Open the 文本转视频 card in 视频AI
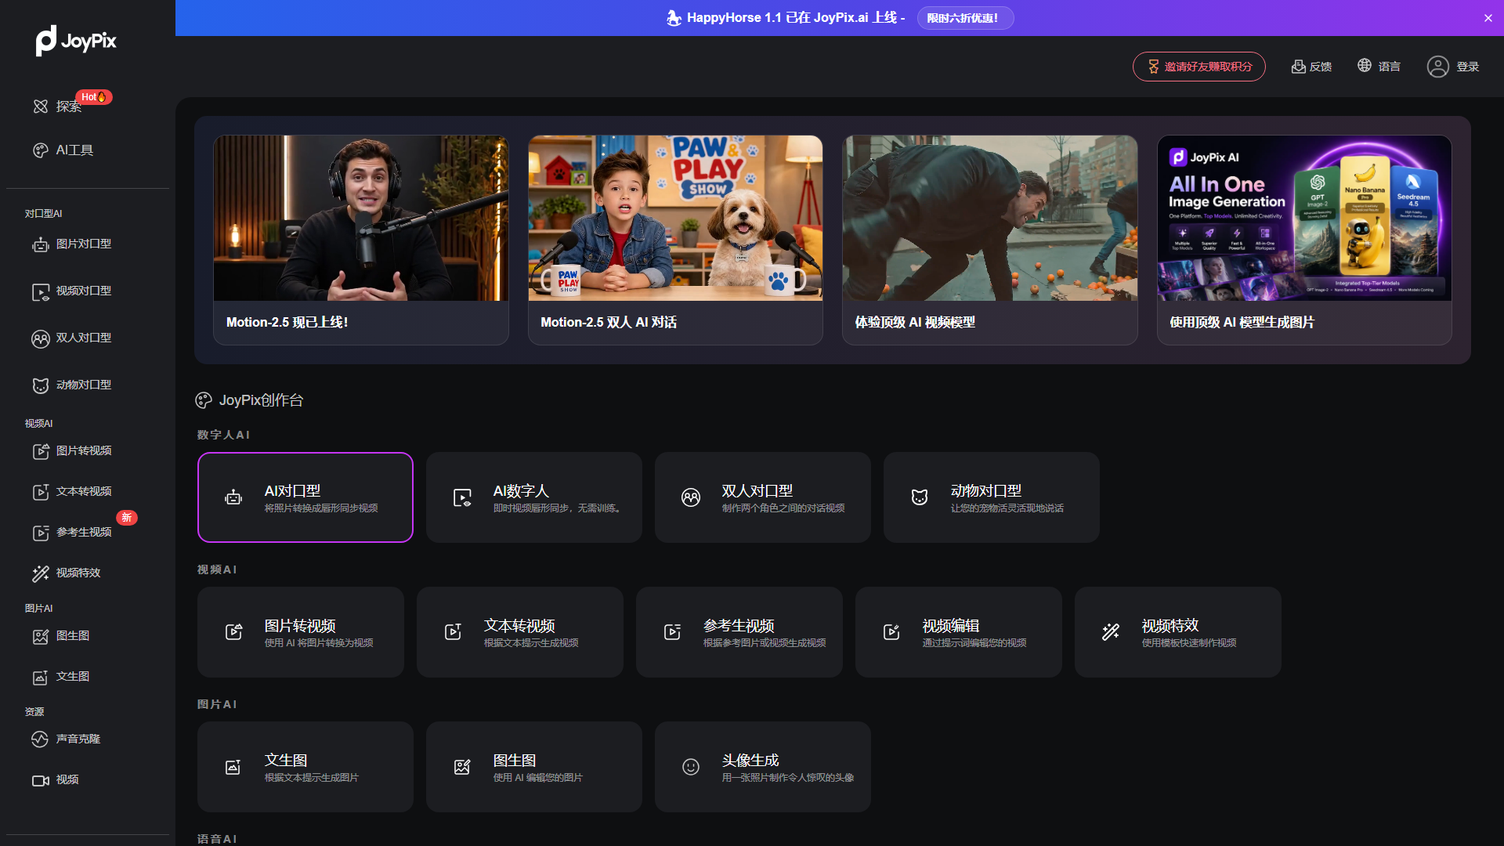 coord(520,632)
